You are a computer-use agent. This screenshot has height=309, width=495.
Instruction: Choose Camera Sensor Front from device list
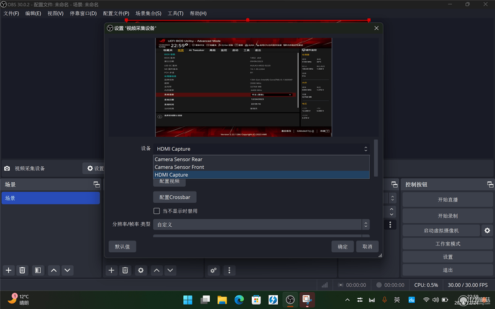[x=261, y=167]
